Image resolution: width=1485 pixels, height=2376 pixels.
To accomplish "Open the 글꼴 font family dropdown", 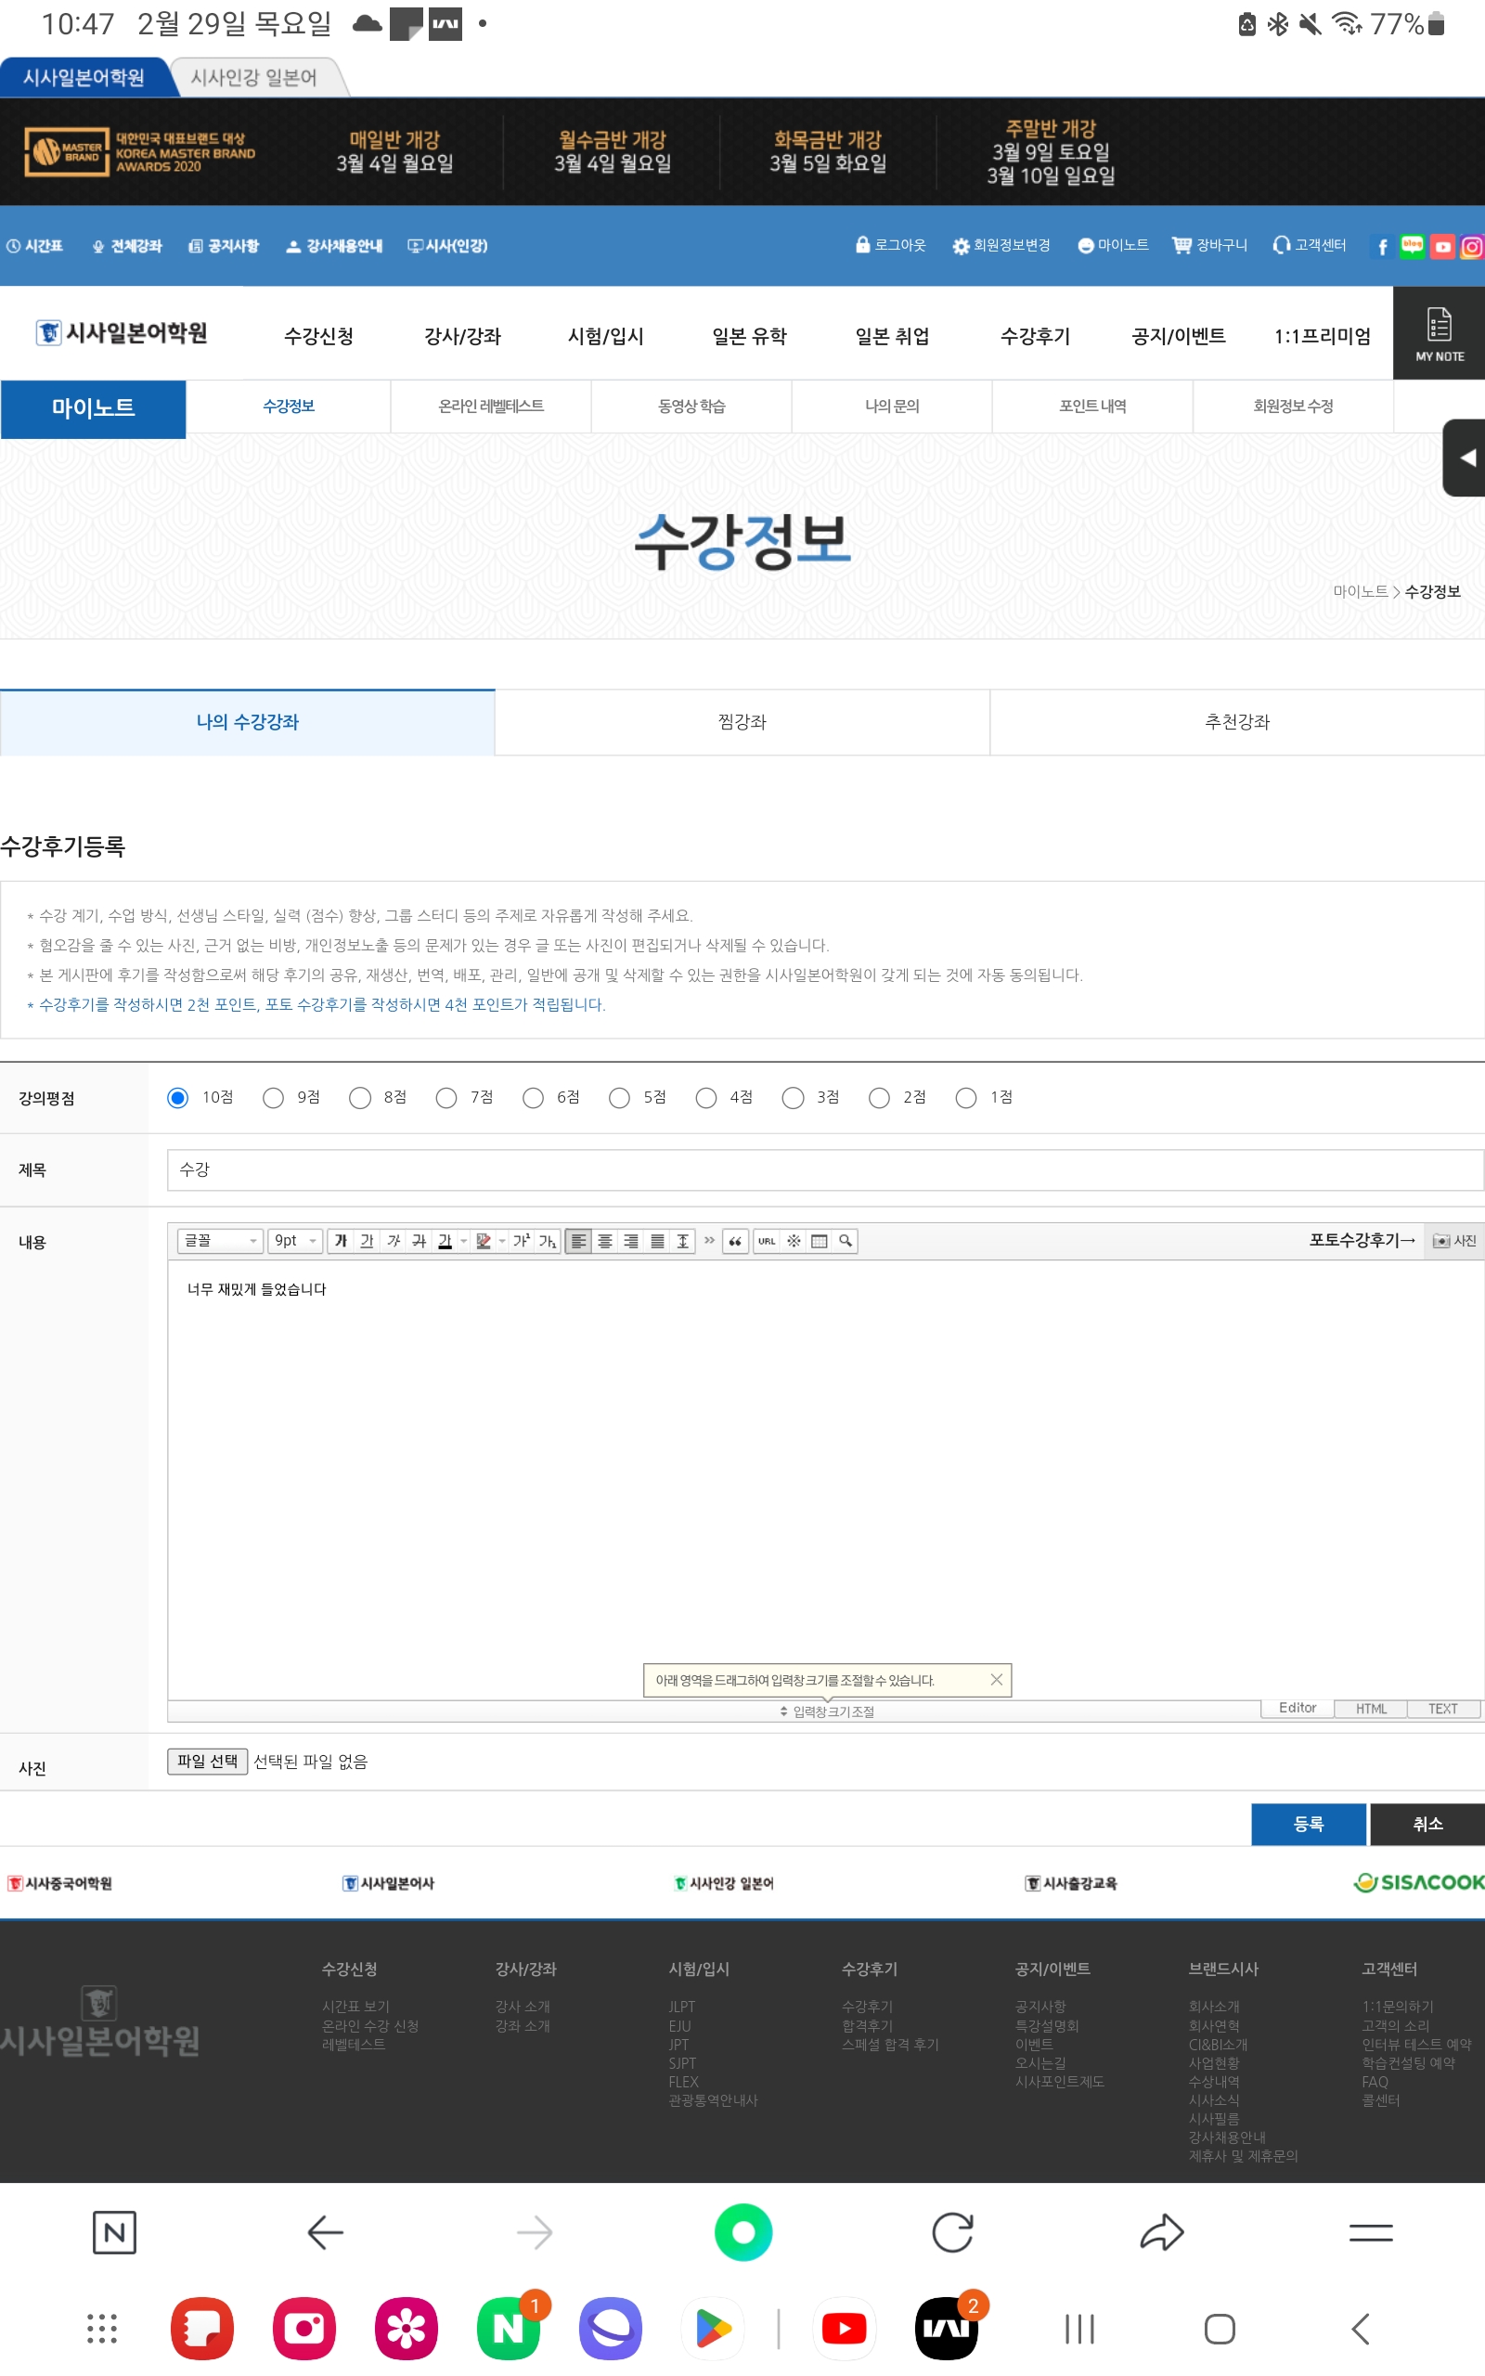I will pos(220,1241).
